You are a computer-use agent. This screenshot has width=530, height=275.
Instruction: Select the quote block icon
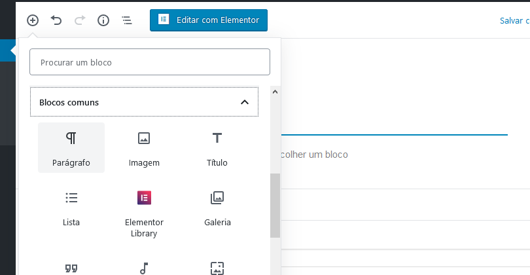(x=71, y=268)
